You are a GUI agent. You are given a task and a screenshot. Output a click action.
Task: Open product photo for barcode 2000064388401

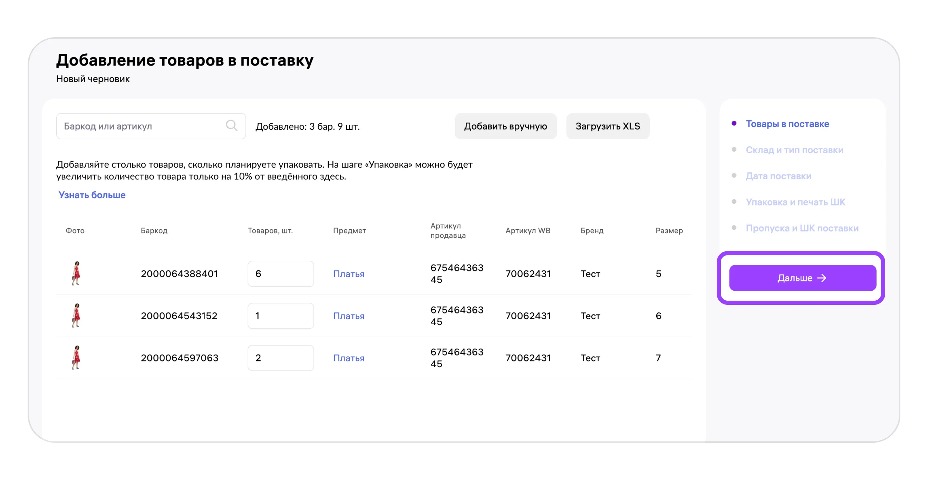coord(76,273)
